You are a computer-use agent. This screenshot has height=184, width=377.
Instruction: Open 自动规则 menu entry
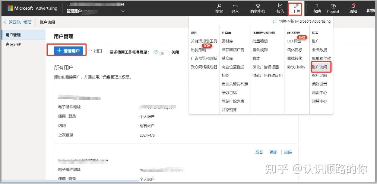pyautogui.click(x=260, y=50)
